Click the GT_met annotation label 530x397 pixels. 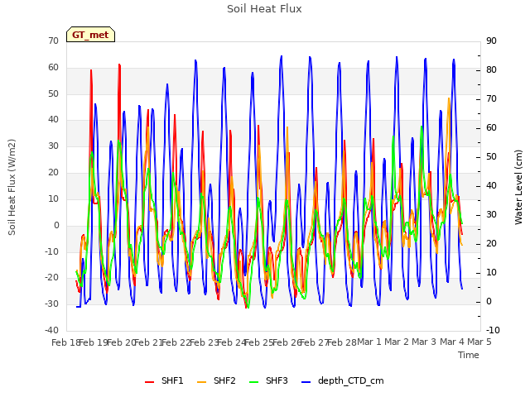[x=90, y=35]
